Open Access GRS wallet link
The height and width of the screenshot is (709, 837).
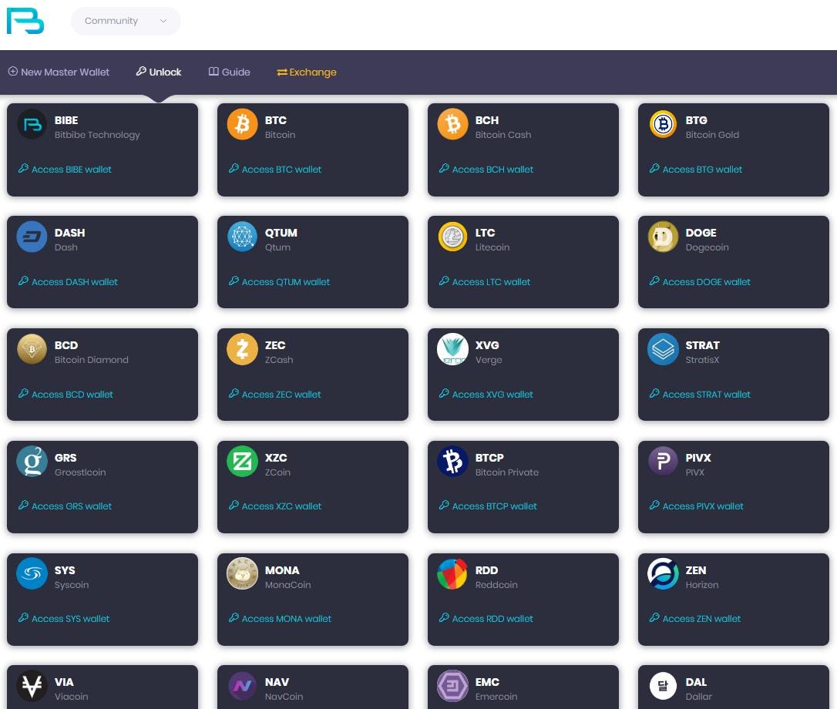(x=65, y=506)
